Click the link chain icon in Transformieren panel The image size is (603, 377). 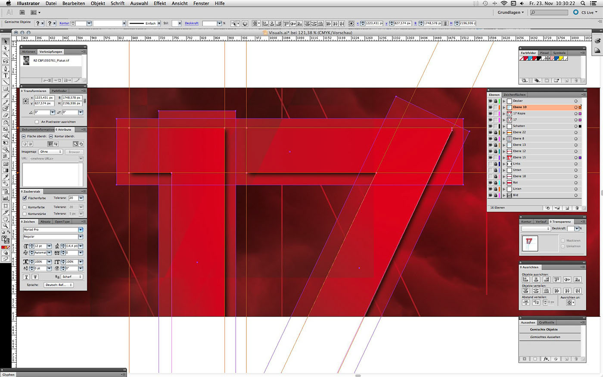pyautogui.click(x=85, y=100)
